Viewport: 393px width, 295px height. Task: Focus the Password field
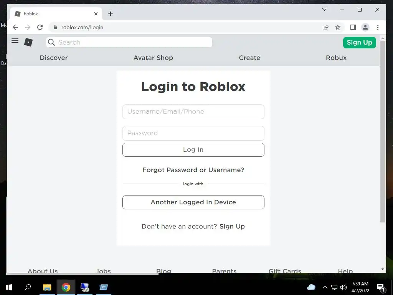click(x=193, y=133)
